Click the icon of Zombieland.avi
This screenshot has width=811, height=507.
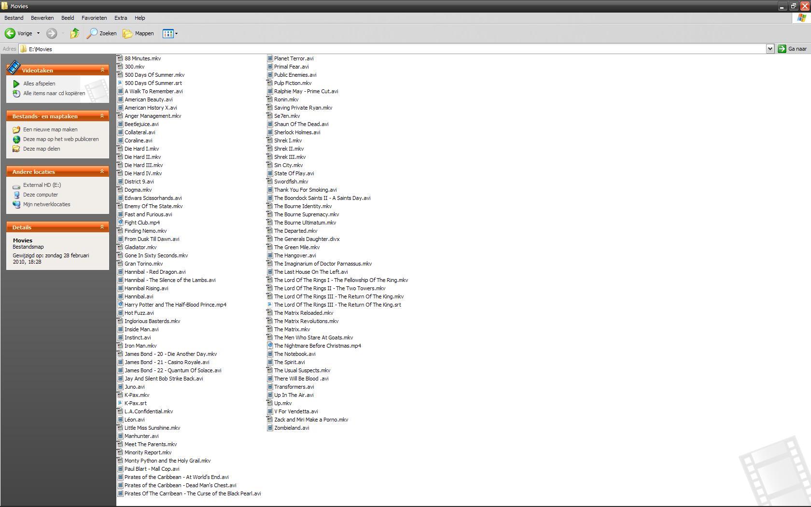[270, 428]
